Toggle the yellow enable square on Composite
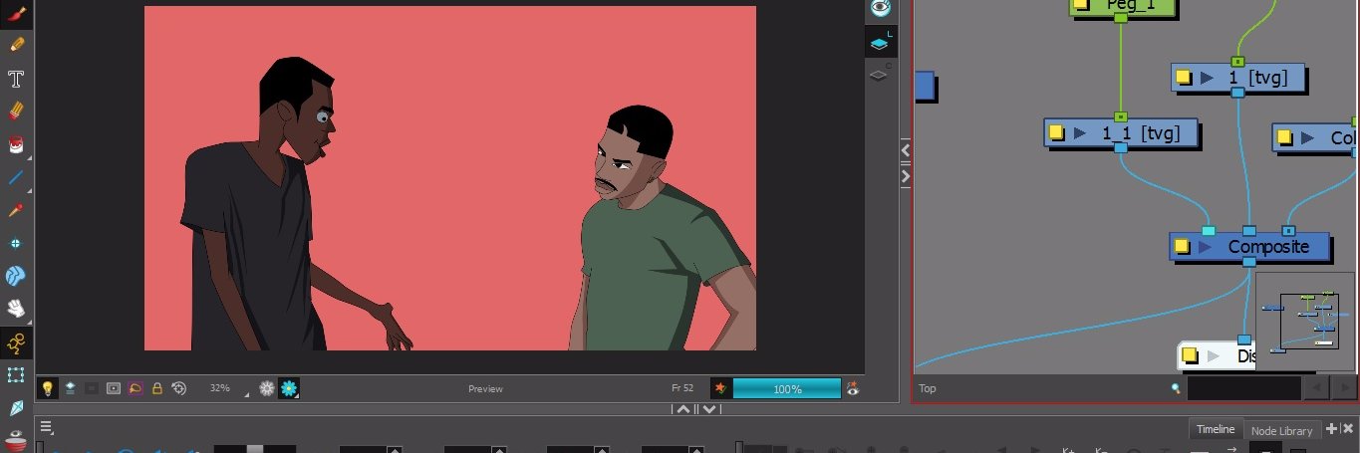Image resolution: width=1360 pixels, height=453 pixels. 1182,246
